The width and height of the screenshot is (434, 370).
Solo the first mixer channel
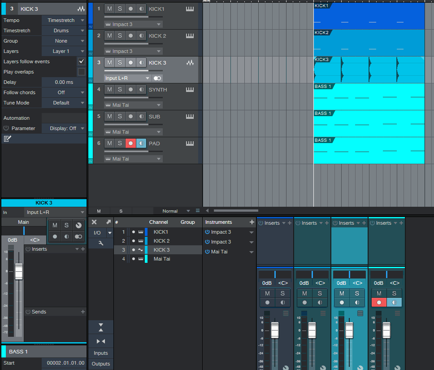click(282, 293)
